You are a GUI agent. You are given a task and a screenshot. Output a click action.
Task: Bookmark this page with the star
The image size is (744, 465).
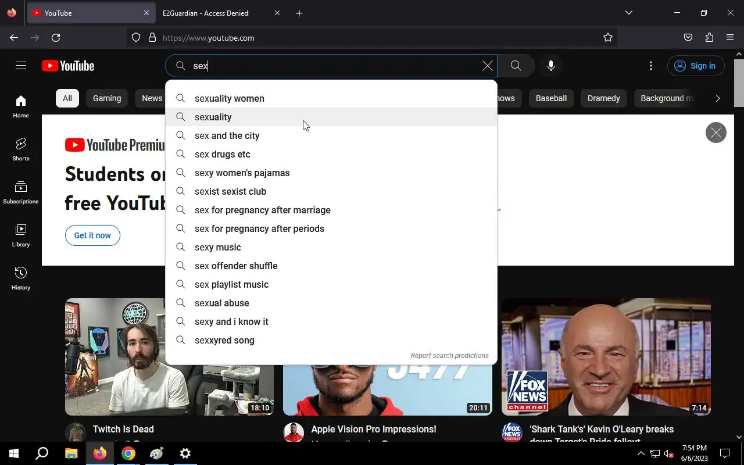coord(608,38)
